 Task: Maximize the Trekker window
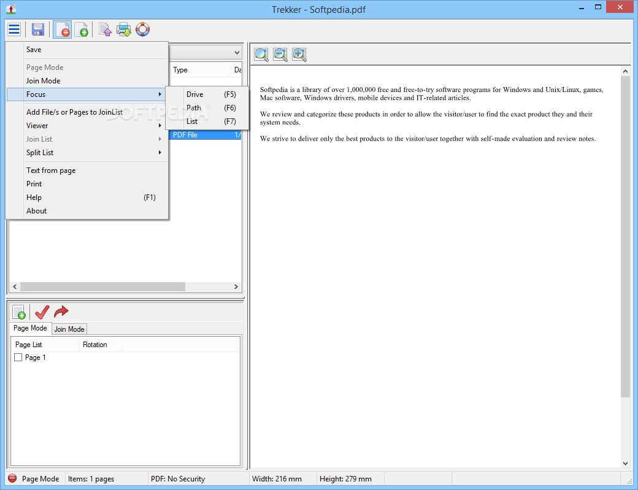[598, 7]
